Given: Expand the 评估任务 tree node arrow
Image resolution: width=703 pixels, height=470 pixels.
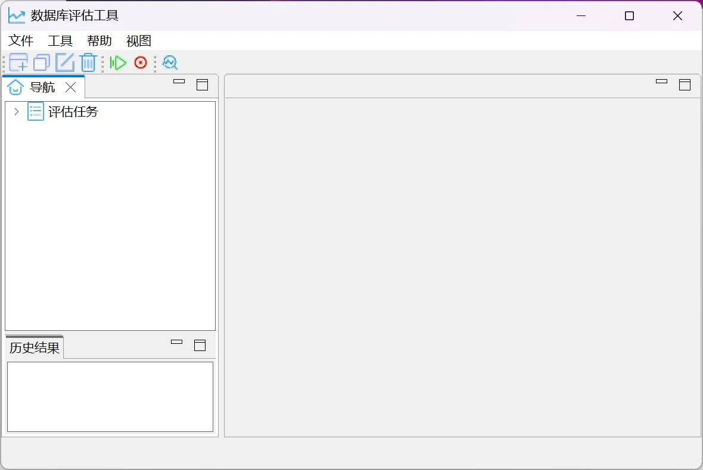Looking at the screenshot, I should coord(16,111).
